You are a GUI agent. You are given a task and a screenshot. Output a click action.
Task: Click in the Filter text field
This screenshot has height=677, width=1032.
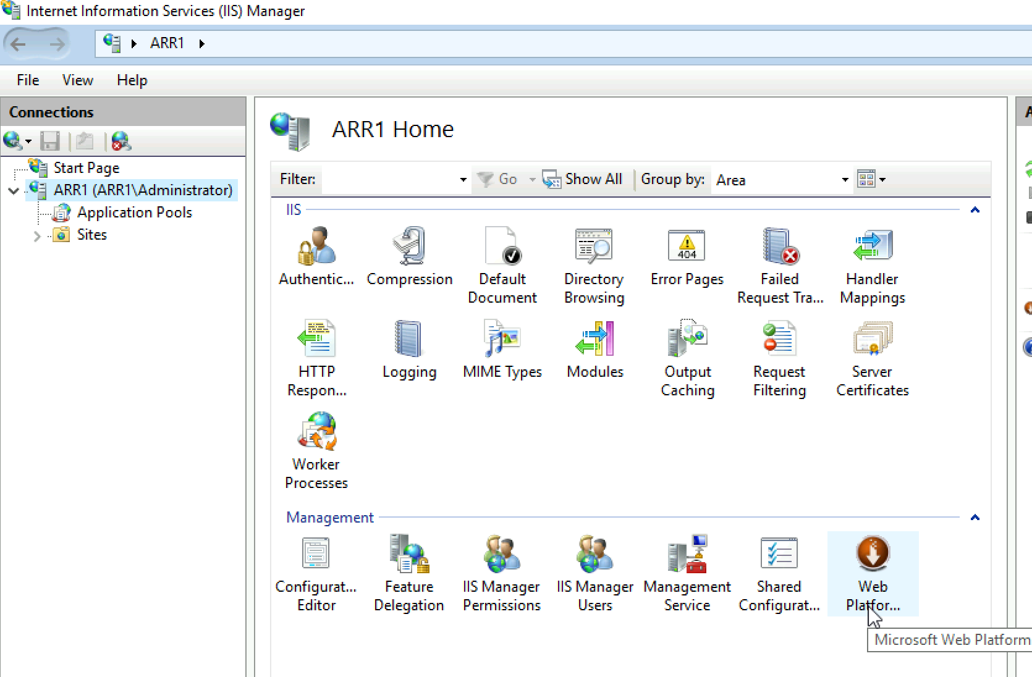coord(389,180)
